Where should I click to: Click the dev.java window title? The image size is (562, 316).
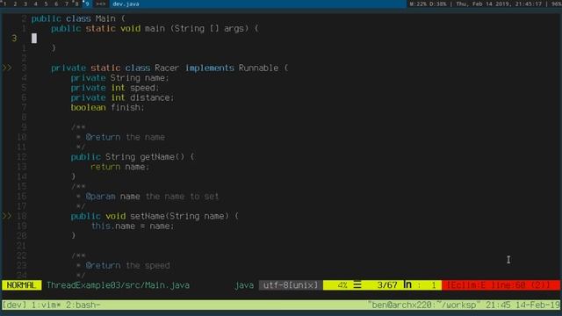coord(126,4)
